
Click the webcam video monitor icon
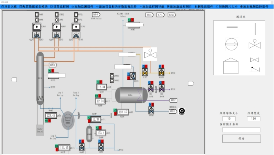coord(182,111)
